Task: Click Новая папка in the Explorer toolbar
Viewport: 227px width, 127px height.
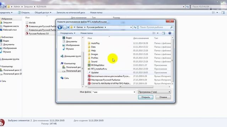Action: (x=96, y=13)
